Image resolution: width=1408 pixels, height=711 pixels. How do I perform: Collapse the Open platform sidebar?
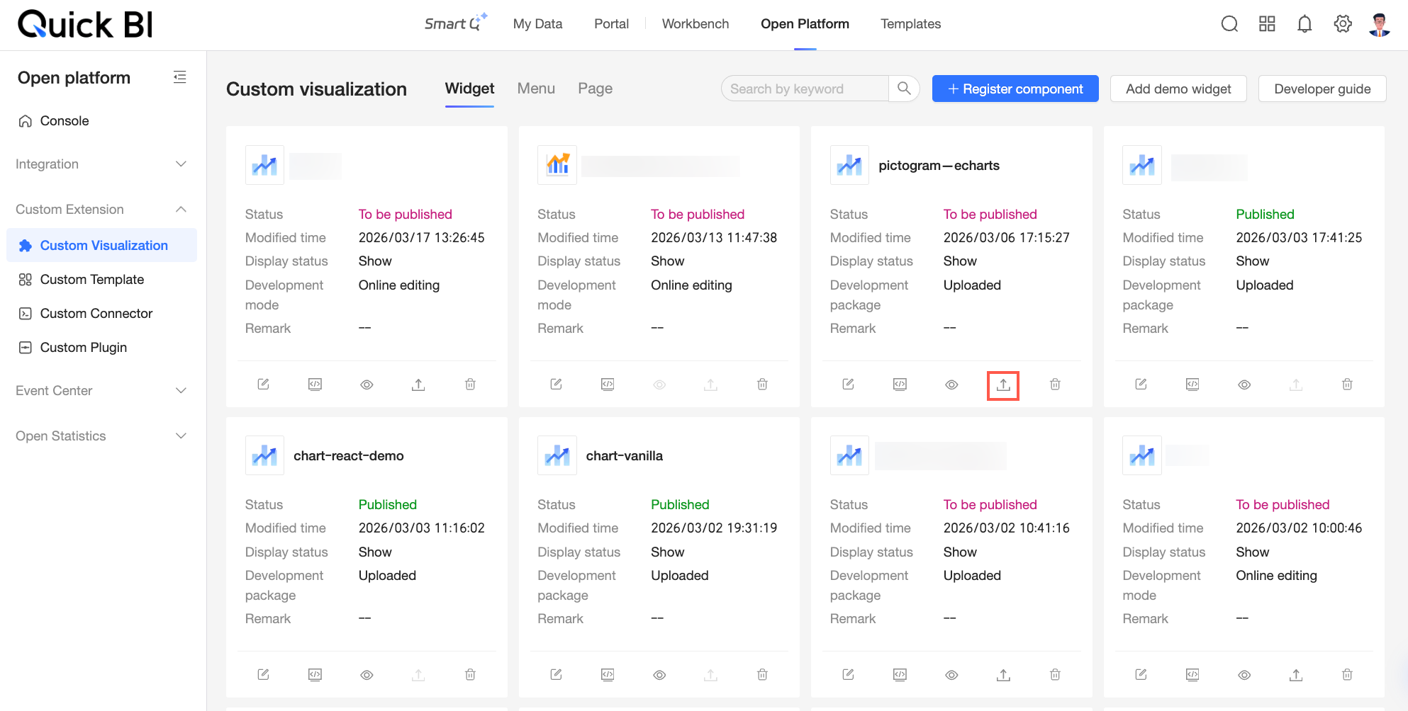180,77
